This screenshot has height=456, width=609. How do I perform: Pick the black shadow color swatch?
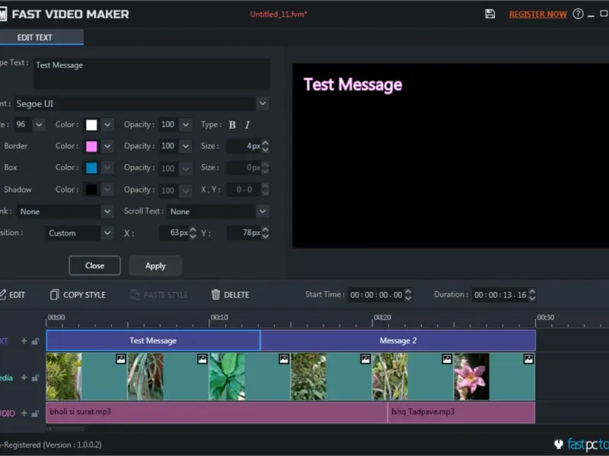(91, 189)
